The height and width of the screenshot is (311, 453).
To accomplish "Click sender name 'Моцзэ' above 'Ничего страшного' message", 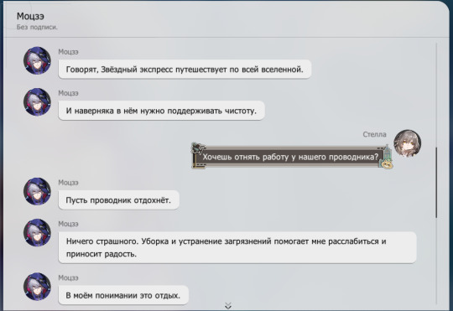I will click(x=68, y=224).
